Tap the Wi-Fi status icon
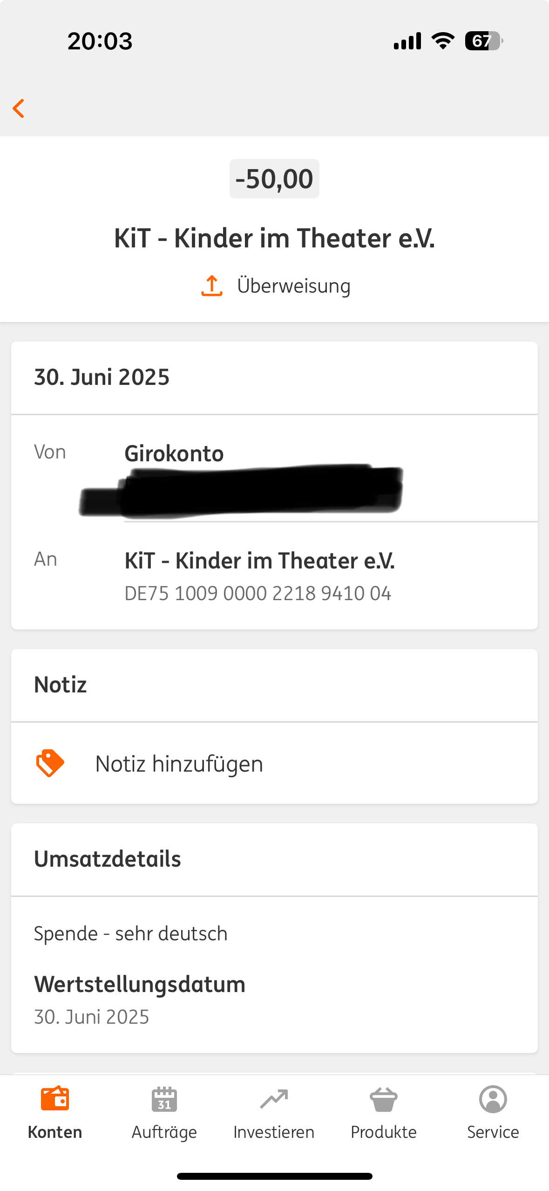The width and height of the screenshot is (549, 1191). click(x=443, y=41)
